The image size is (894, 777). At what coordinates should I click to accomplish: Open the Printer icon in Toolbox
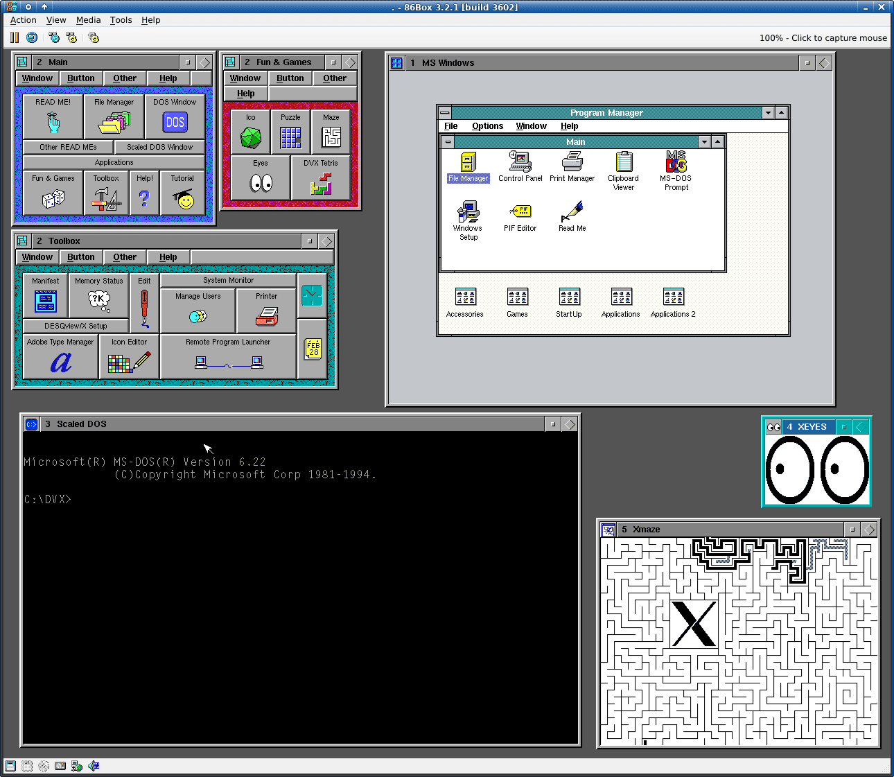click(266, 311)
